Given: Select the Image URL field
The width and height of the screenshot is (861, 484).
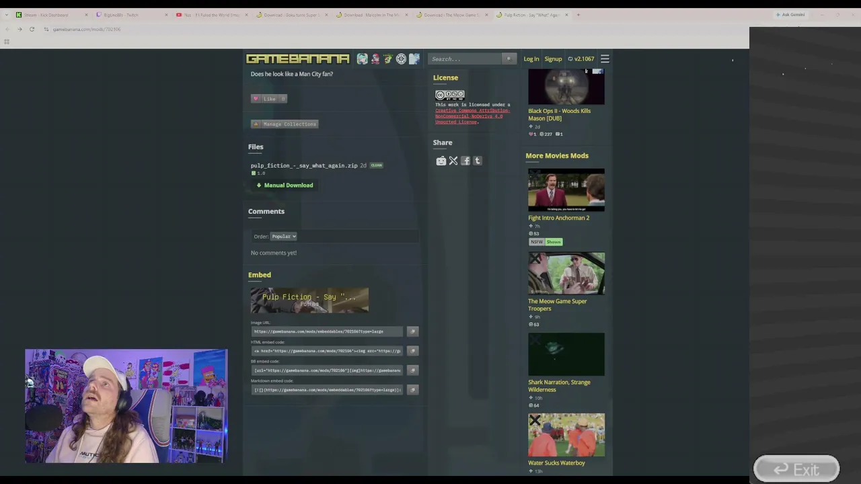Looking at the screenshot, I should (x=328, y=331).
